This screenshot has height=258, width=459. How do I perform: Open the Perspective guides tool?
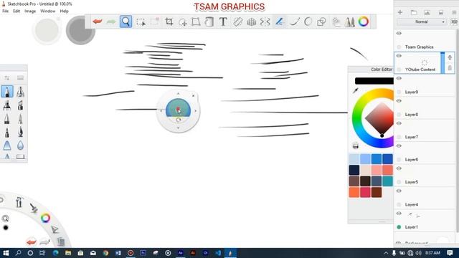click(252, 21)
